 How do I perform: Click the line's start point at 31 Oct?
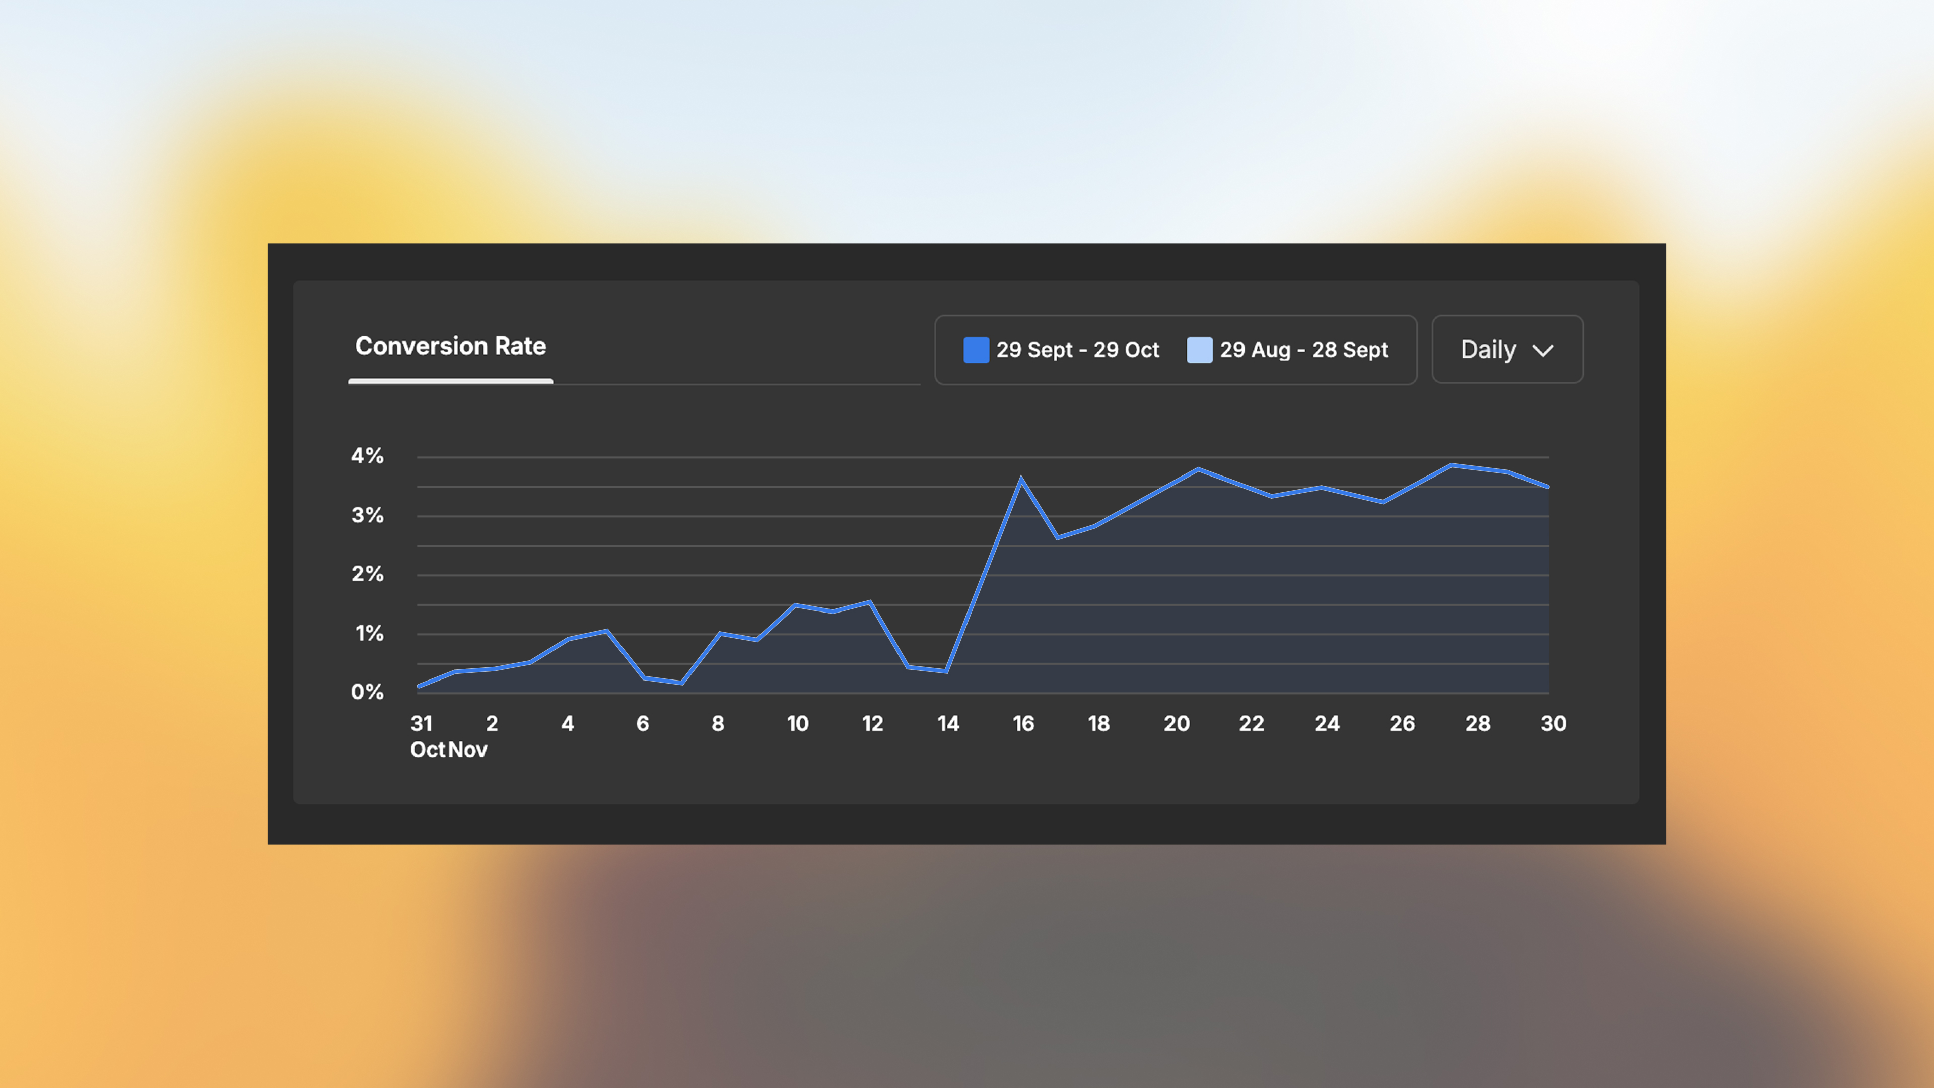click(x=419, y=686)
